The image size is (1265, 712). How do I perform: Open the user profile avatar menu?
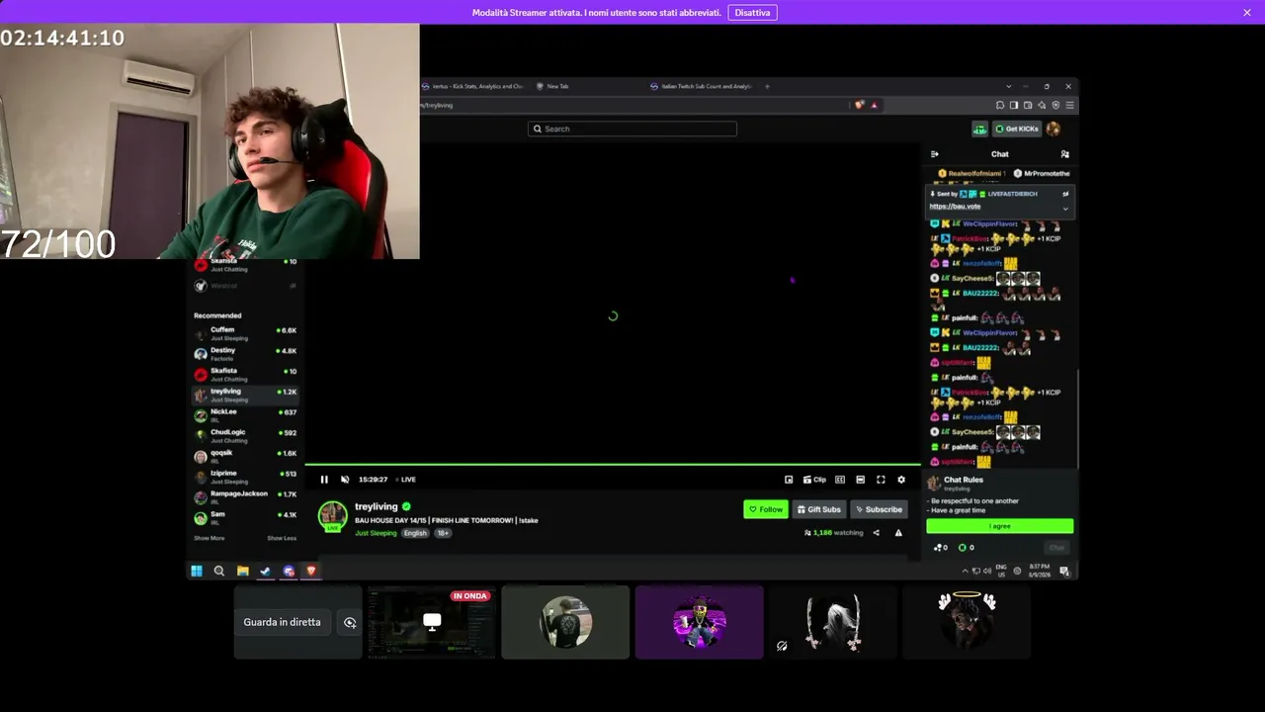(x=1054, y=129)
